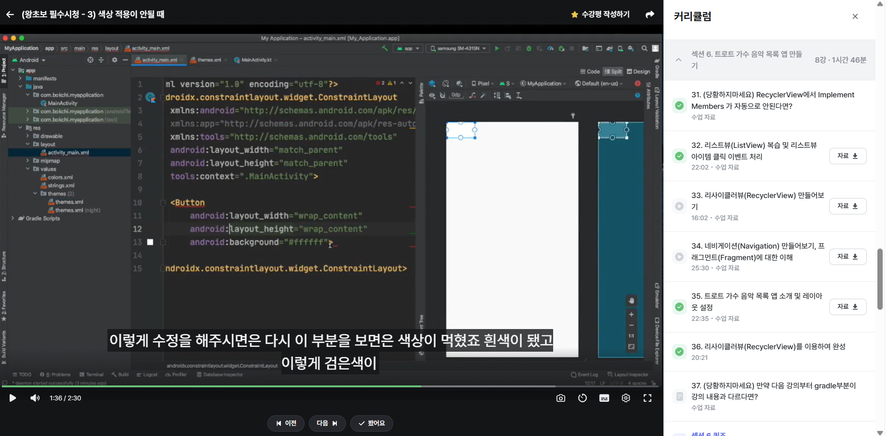
Task: Open app run configuration dropdown
Action: [409, 49]
